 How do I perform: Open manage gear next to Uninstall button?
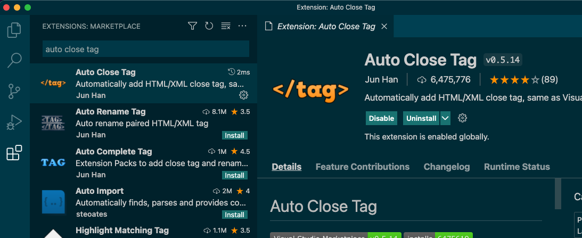tap(463, 118)
